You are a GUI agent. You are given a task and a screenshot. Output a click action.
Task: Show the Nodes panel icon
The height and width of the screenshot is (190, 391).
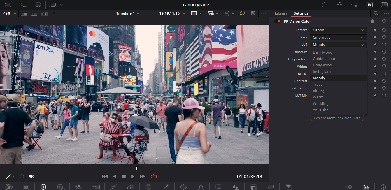tap(355, 5)
